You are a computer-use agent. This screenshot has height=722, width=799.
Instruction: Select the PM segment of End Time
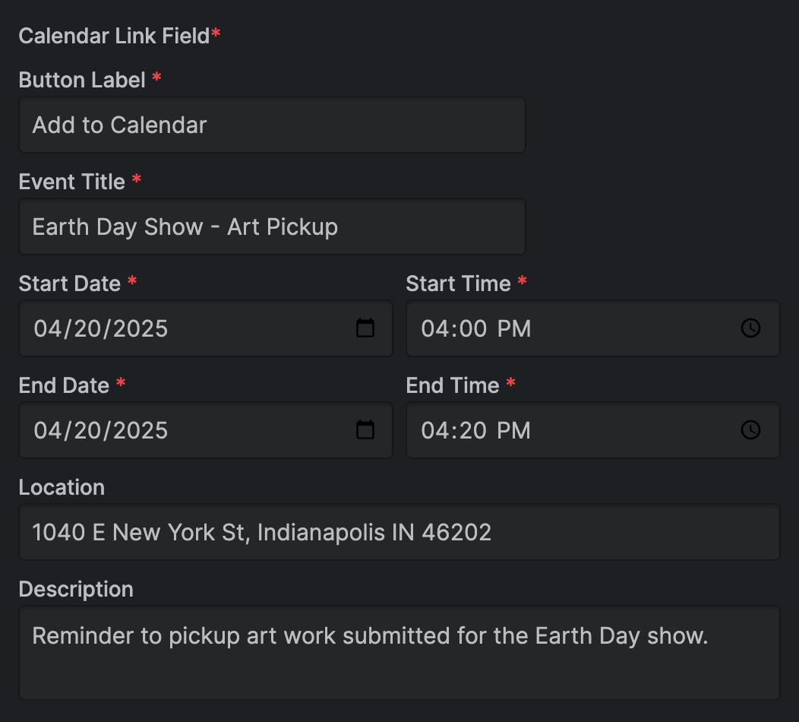point(514,430)
